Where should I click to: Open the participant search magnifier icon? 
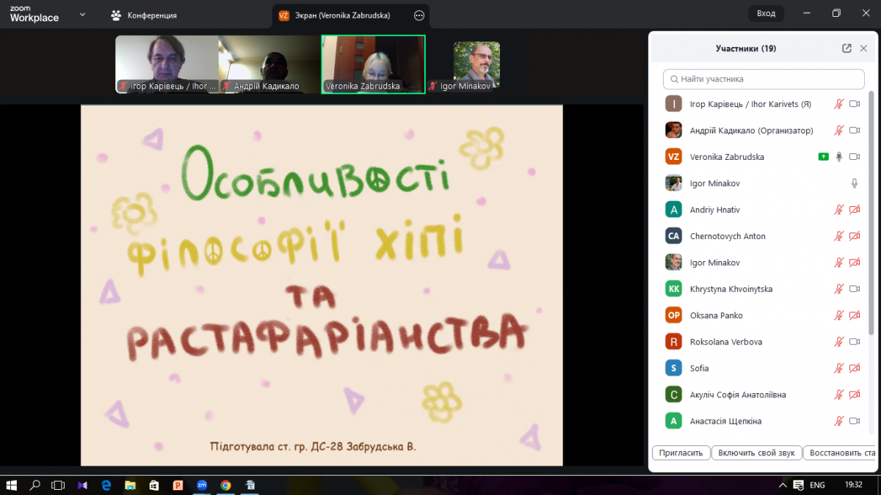675,78
